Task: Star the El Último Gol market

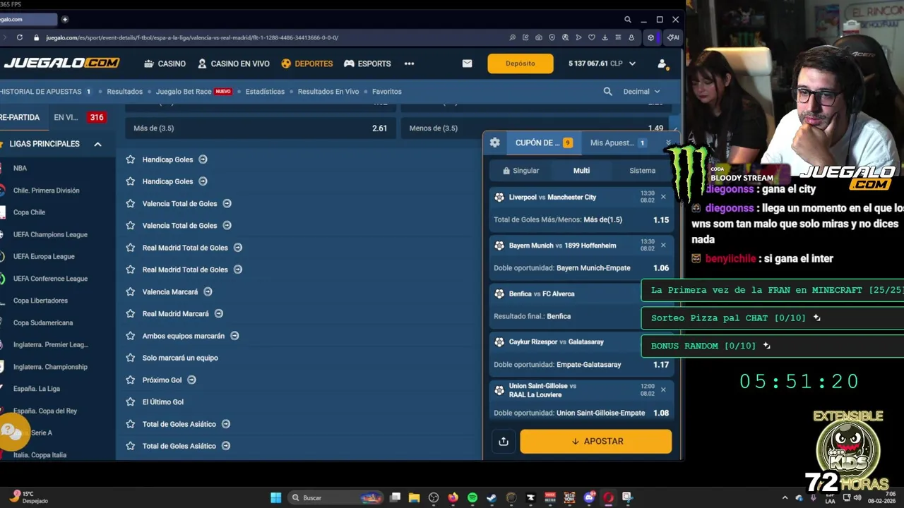Action: coord(130,402)
